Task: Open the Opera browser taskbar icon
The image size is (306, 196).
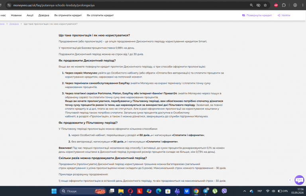Action: click(130, 191)
